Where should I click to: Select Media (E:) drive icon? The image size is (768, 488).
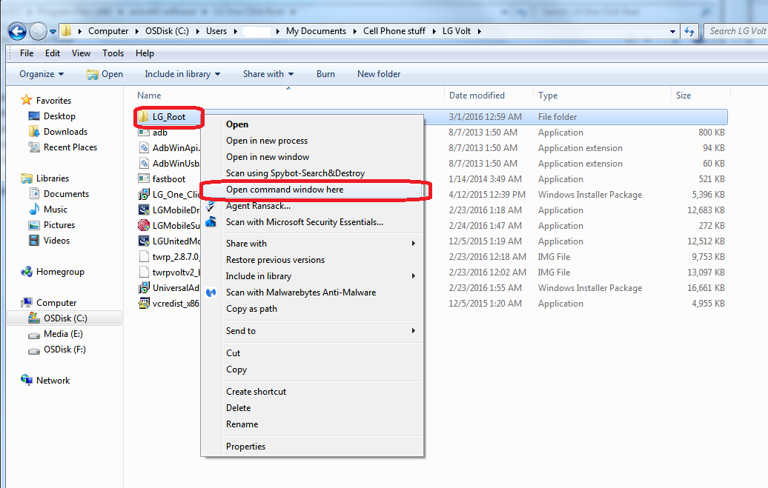coord(34,335)
